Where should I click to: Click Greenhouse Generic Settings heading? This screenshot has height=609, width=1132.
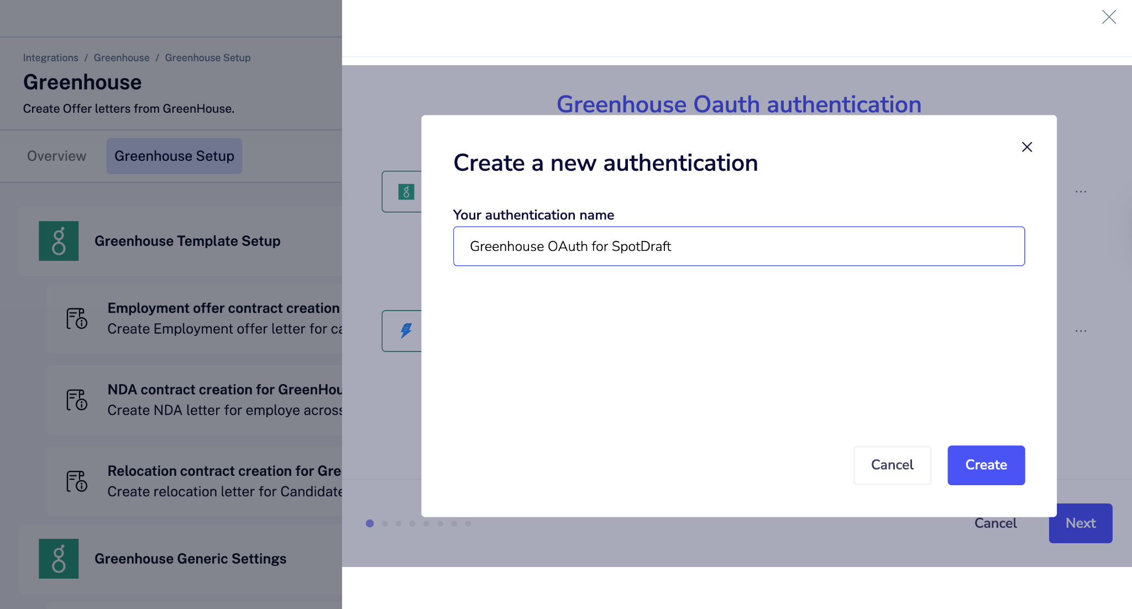190,559
